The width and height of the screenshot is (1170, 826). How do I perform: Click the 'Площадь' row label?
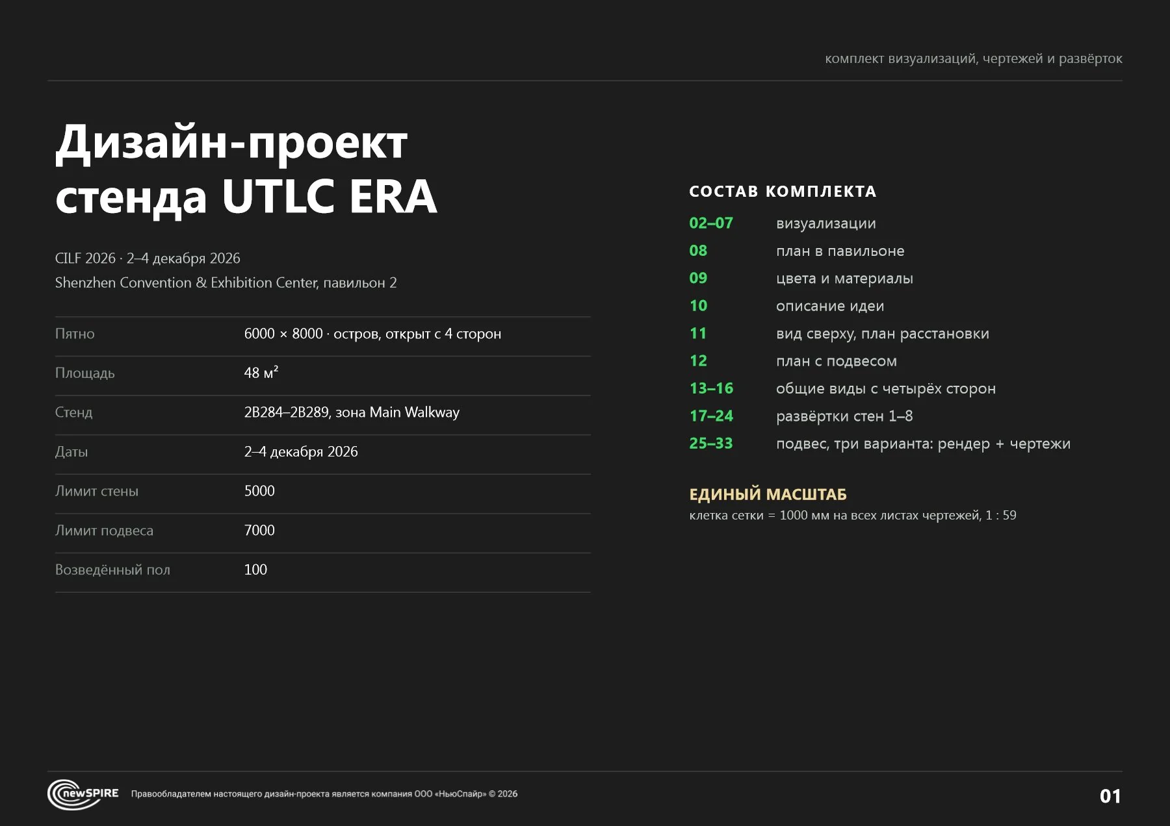(x=84, y=373)
